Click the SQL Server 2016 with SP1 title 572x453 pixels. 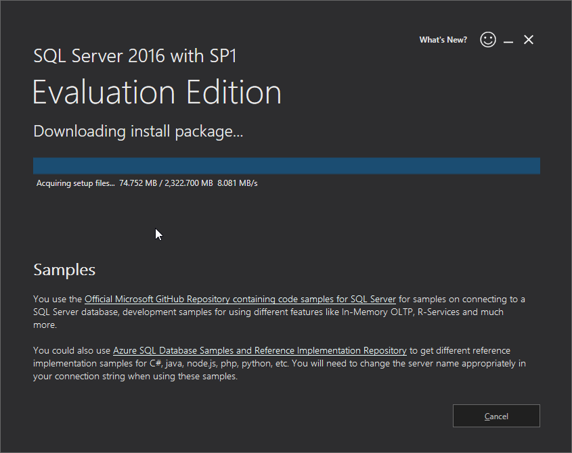(x=135, y=55)
